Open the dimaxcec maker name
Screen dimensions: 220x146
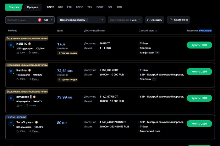click(23, 97)
